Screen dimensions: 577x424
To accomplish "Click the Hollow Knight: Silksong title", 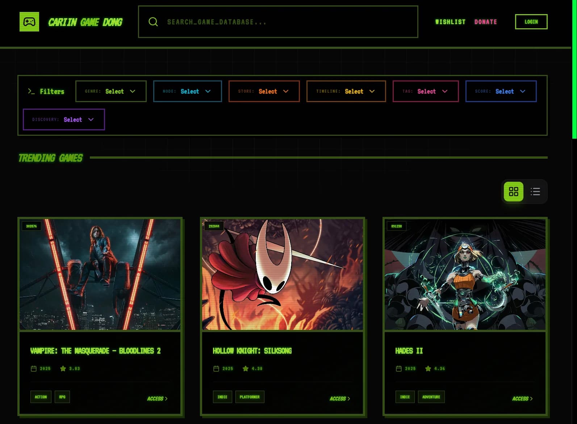I will point(252,351).
